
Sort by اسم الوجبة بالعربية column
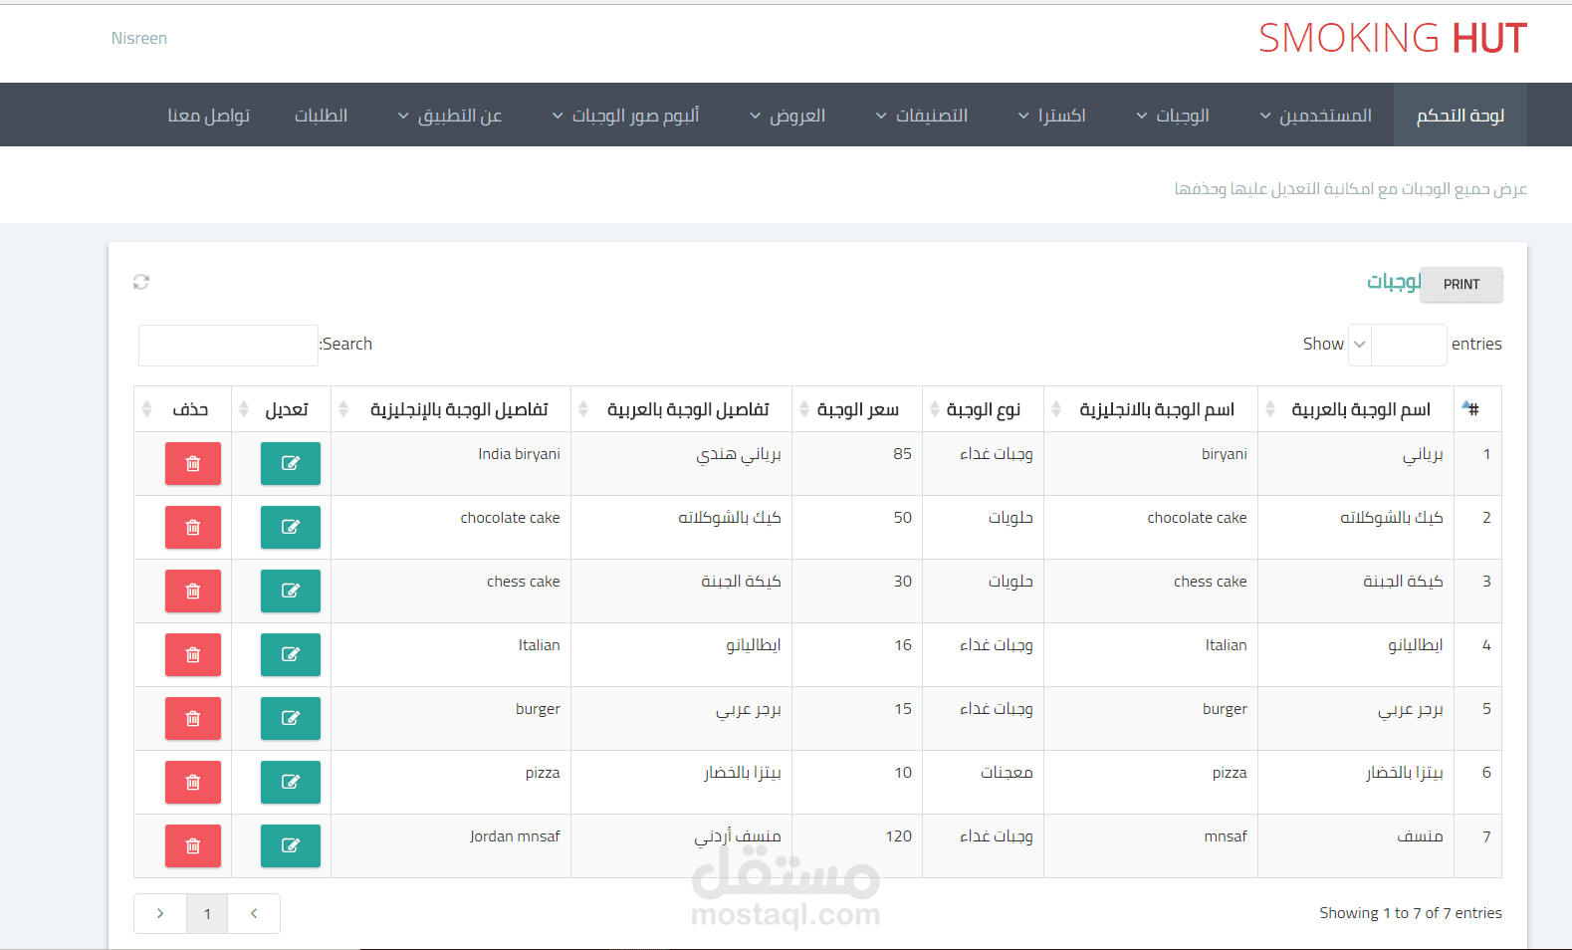point(1356,409)
